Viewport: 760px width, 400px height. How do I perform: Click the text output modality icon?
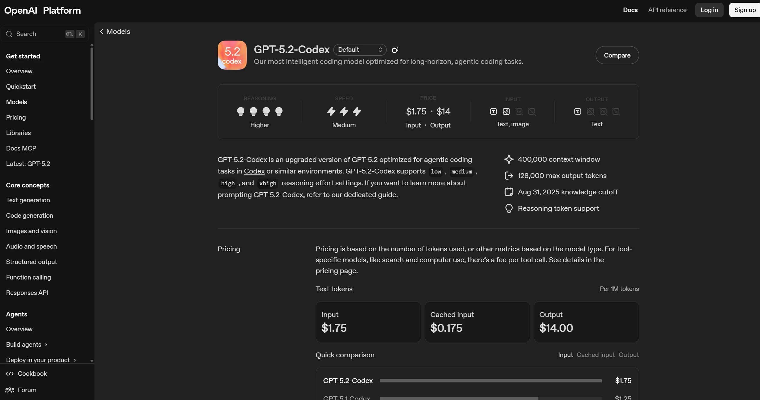[577, 111]
